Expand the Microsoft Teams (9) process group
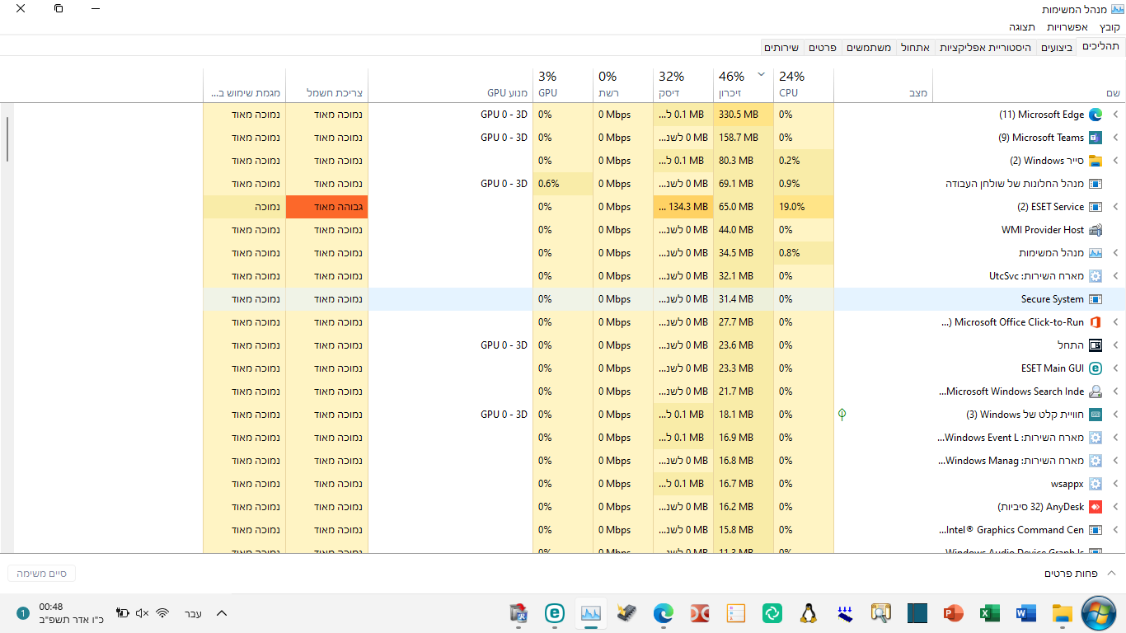 (1115, 138)
